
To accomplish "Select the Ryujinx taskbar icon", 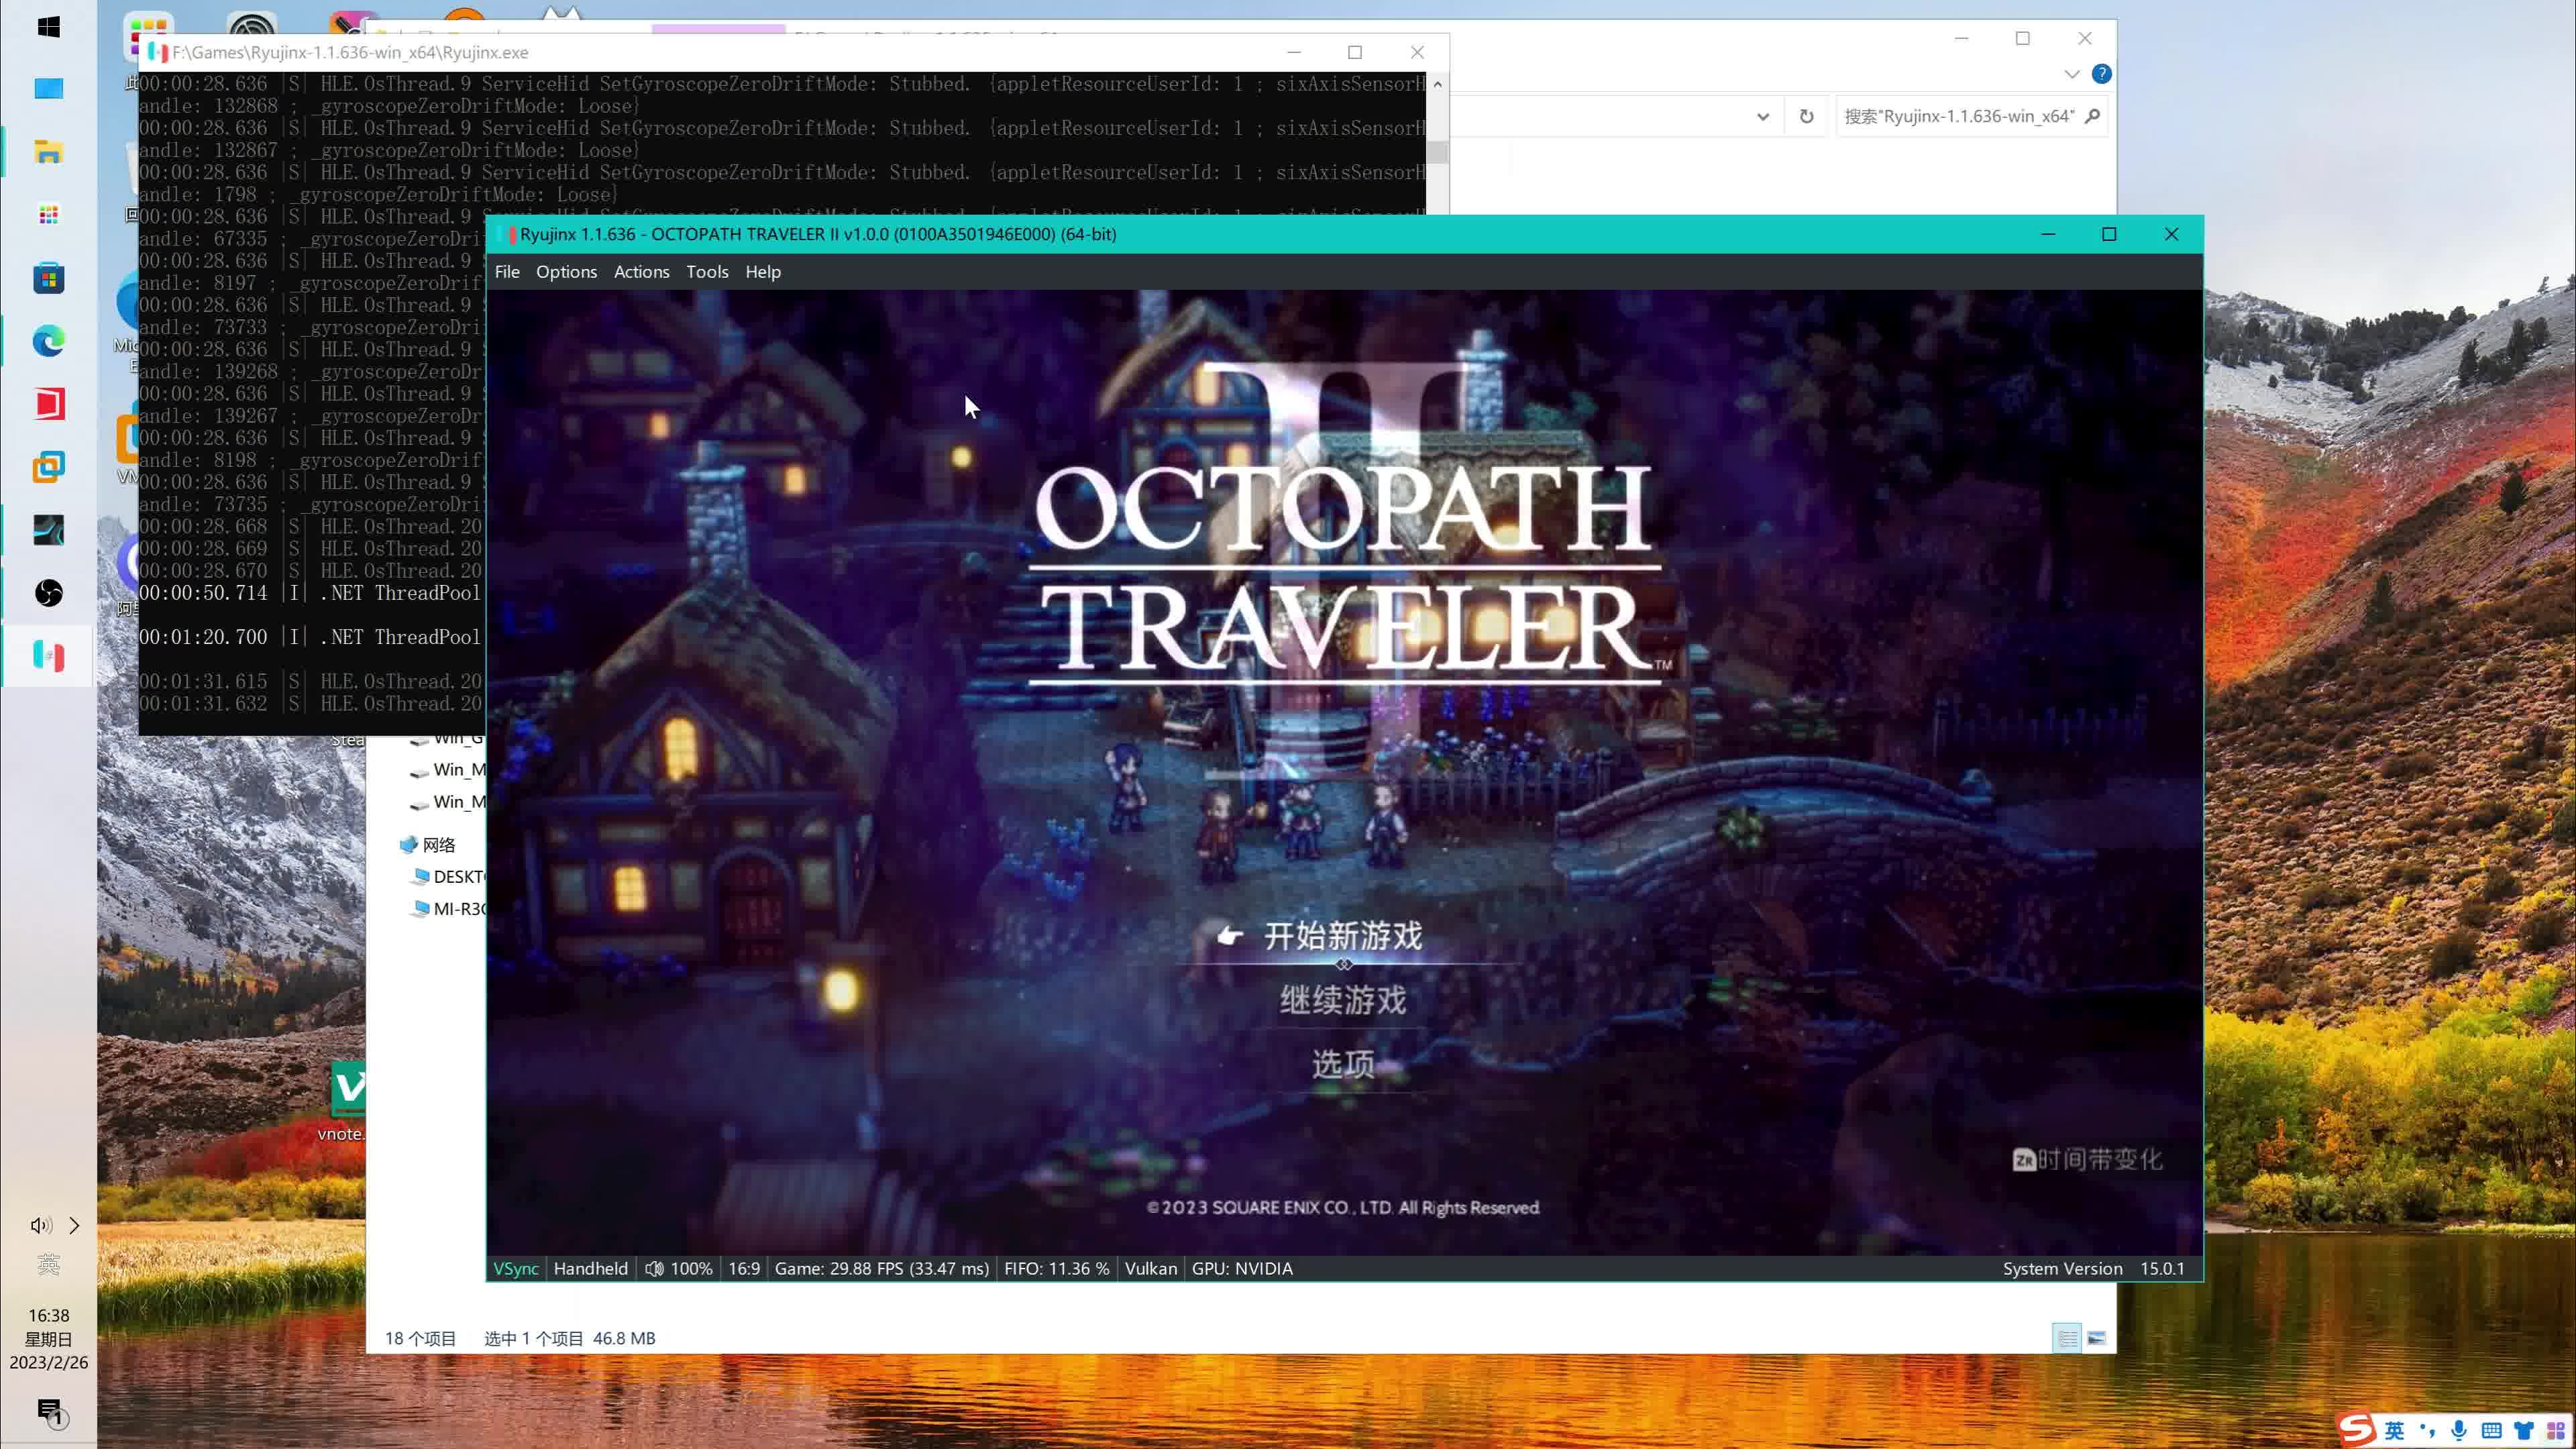I will pyautogui.click(x=48, y=656).
